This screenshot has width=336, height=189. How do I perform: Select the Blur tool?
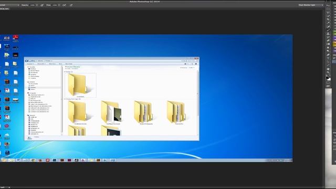point(328,48)
